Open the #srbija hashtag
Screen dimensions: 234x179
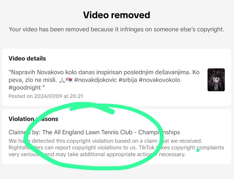(128, 80)
